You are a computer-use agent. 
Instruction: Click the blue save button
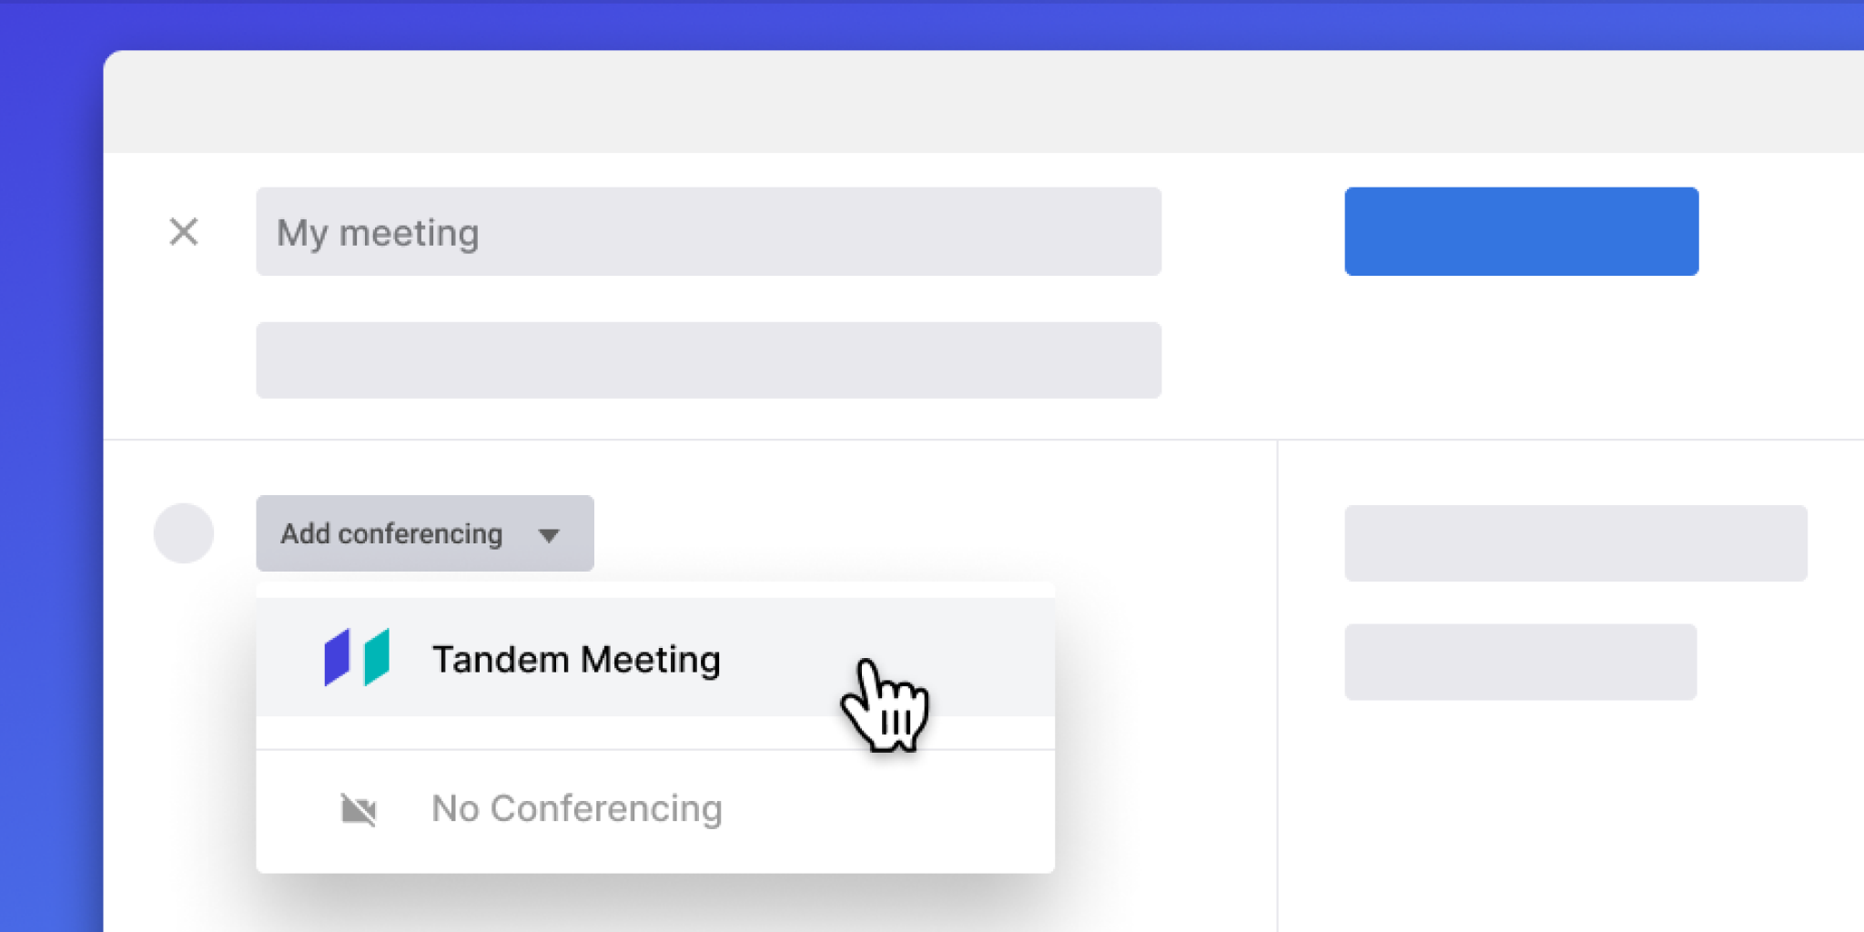pyautogui.click(x=1522, y=231)
